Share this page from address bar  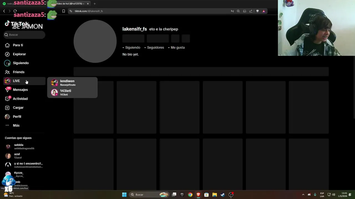[x=251, y=11]
